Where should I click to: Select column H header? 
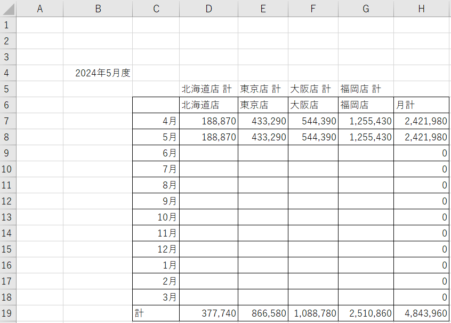point(422,8)
